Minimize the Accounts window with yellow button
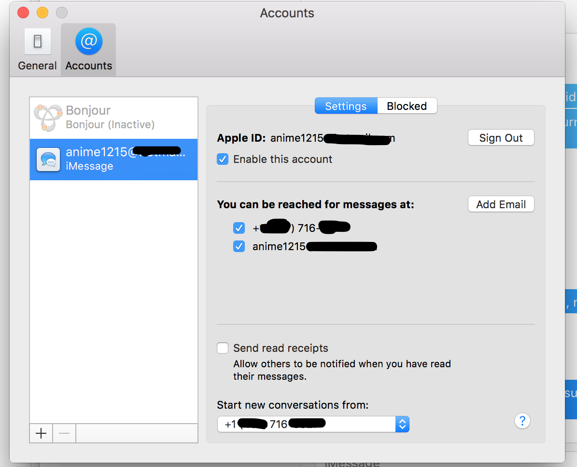The image size is (577, 467). point(42,13)
